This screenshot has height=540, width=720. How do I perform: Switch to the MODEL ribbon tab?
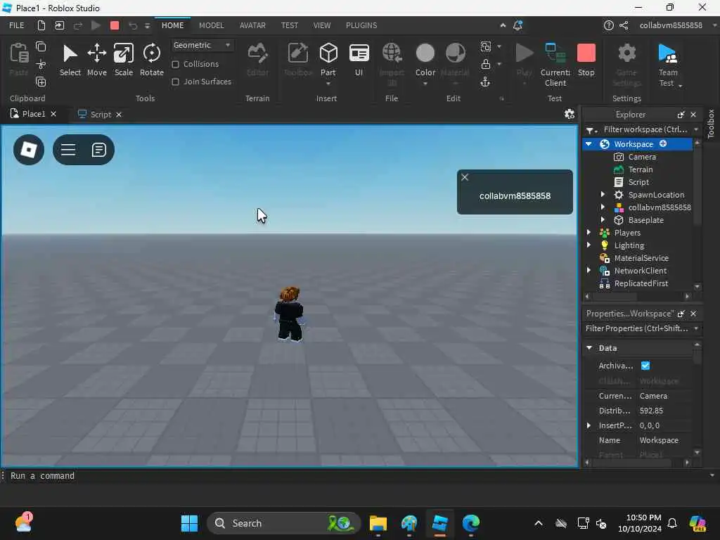pos(211,25)
